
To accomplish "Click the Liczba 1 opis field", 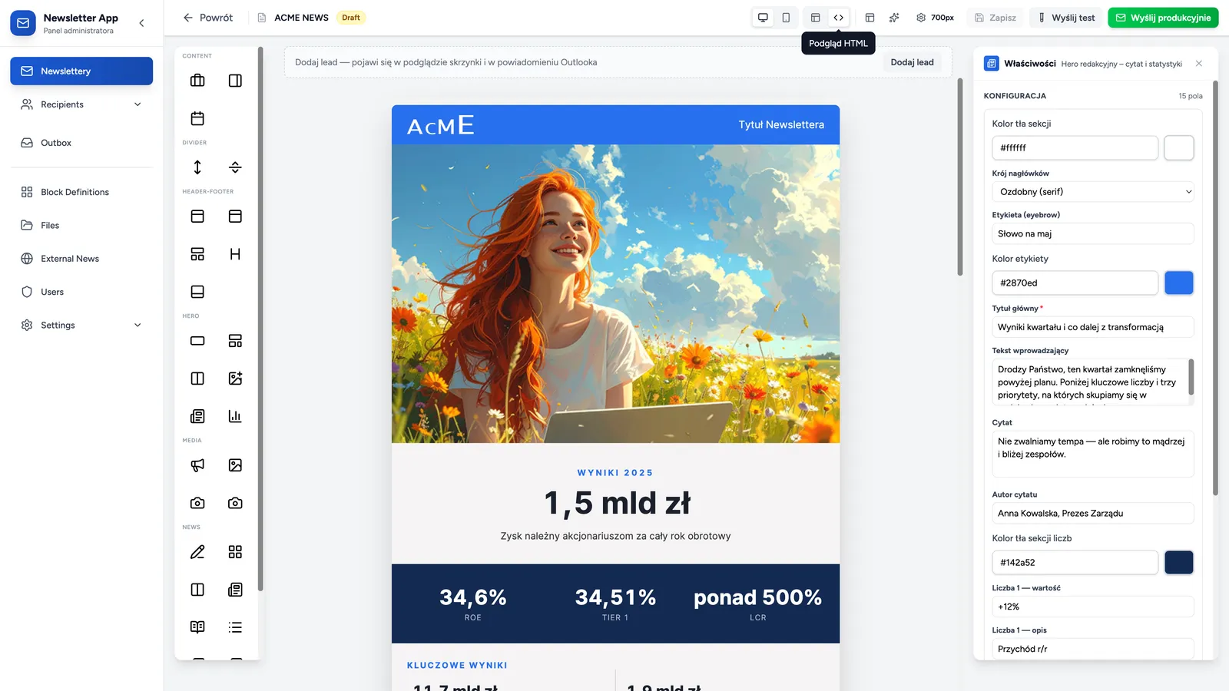I will point(1092,649).
